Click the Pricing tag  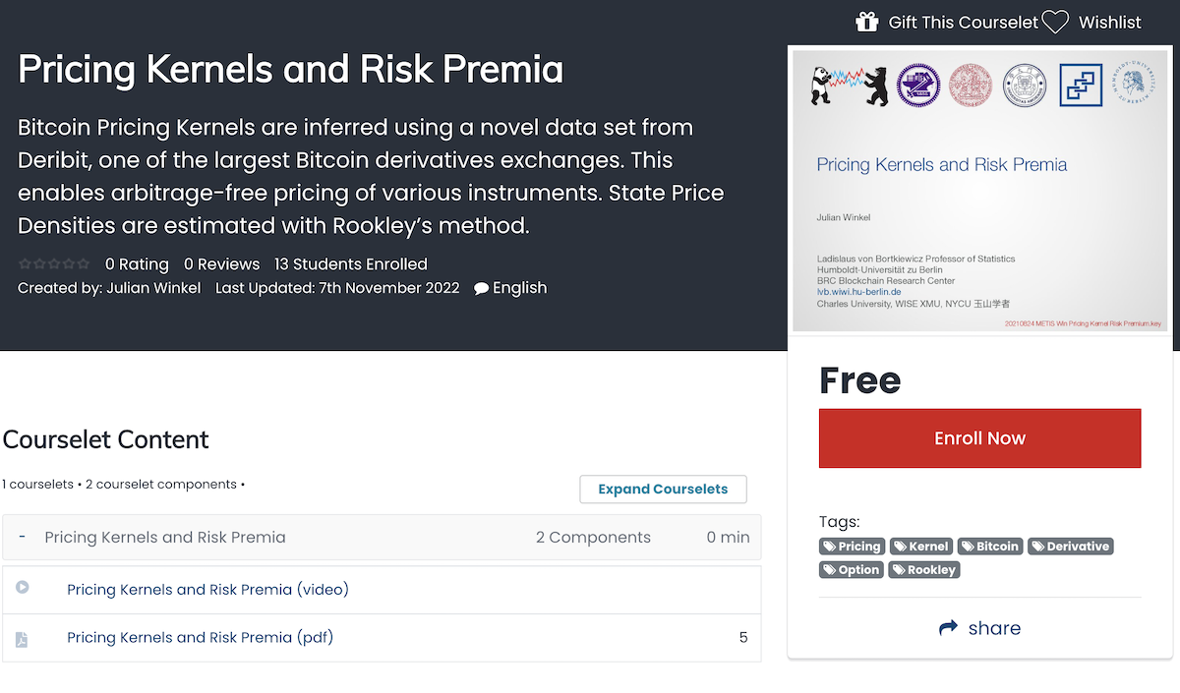(x=853, y=547)
